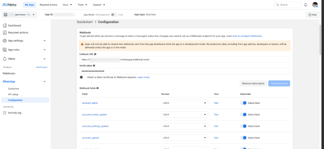The height and width of the screenshot is (149, 324).
Task: Click Test link for account_review_update
Action: [216, 115]
